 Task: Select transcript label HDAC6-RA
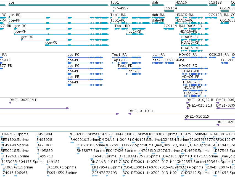(184, 15)
